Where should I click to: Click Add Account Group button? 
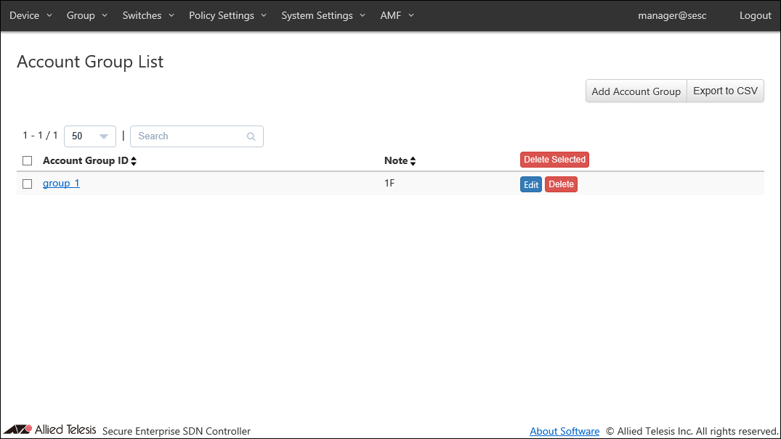636,91
